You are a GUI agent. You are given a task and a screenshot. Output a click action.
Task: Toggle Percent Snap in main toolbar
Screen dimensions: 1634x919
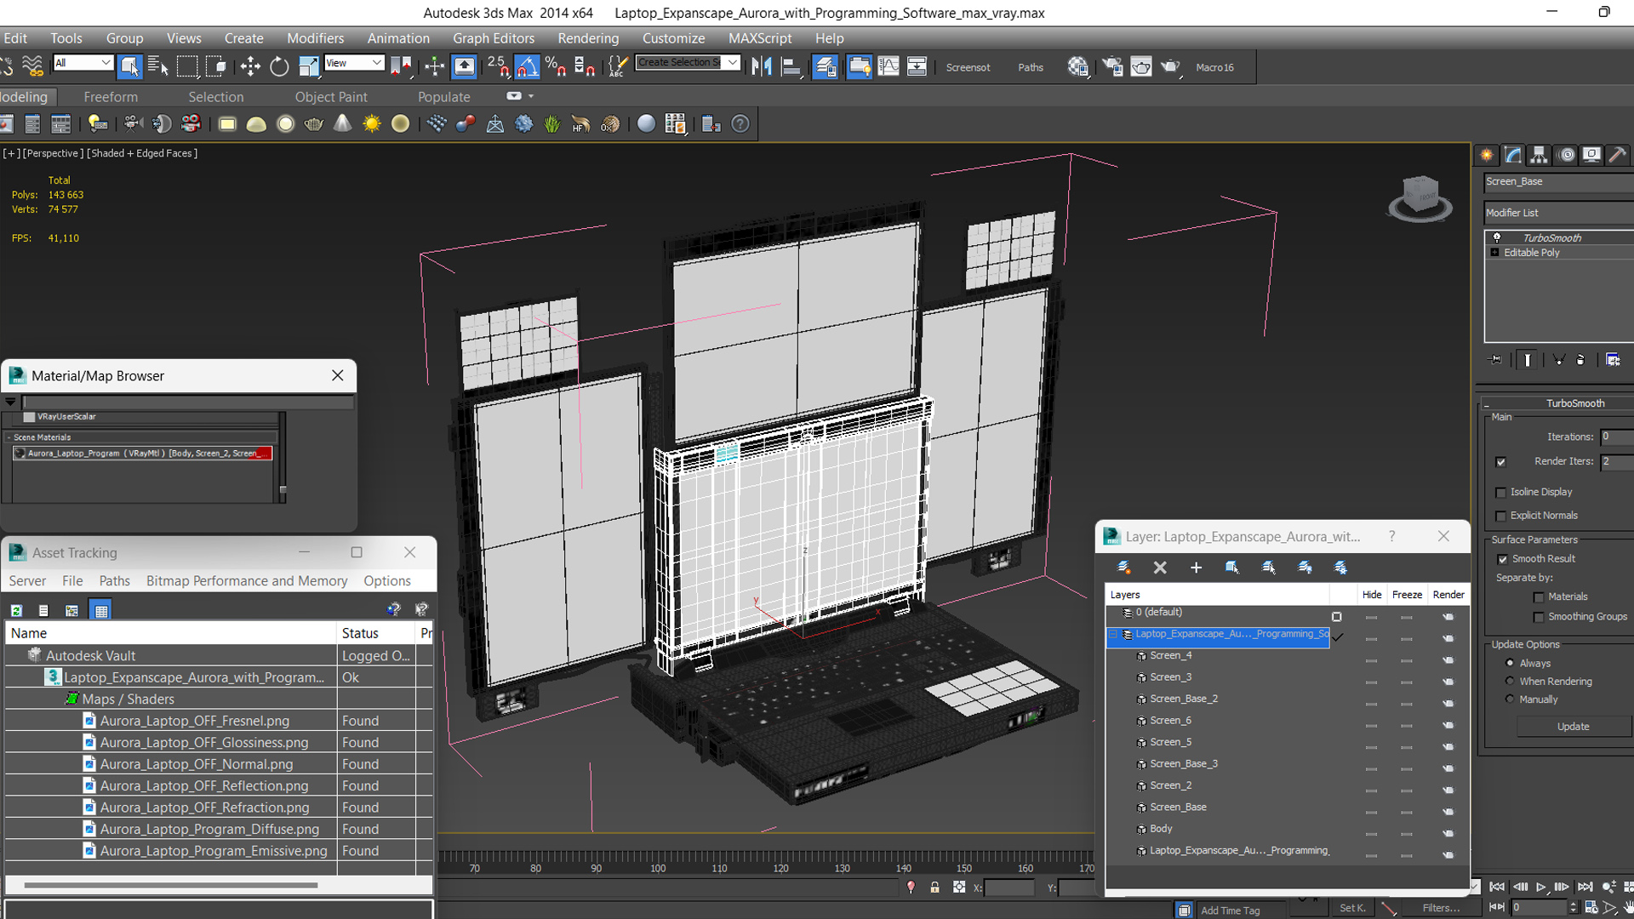click(x=555, y=66)
